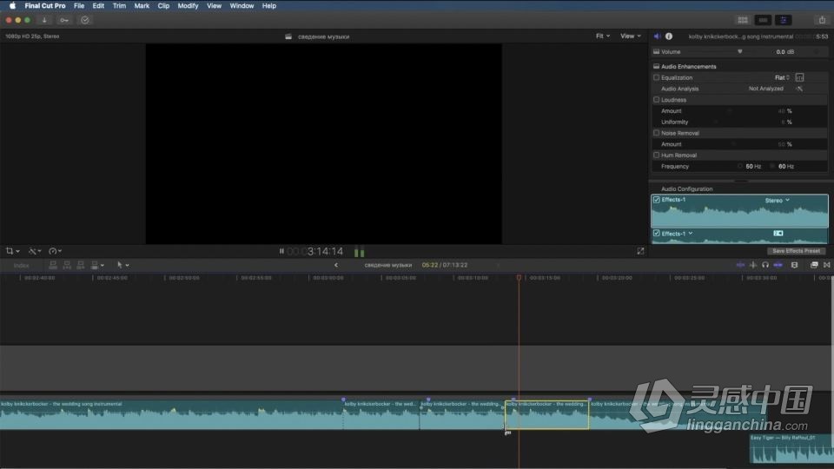Toggle audio skimming waveform icon
The height and width of the screenshot is (469, 834).
point(752,265)
